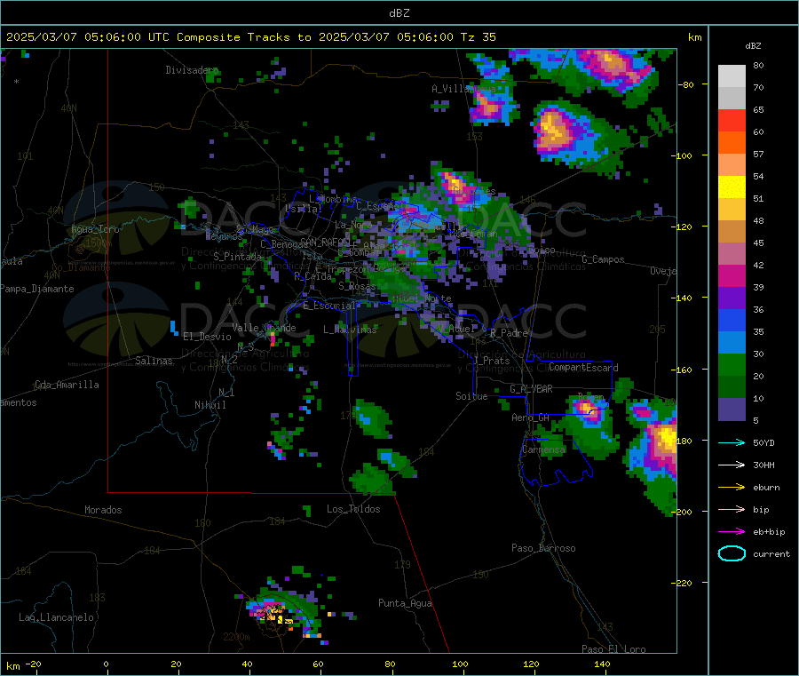
Task: Click the '100' tick on bottom km axis
Action: coord(460,664)
